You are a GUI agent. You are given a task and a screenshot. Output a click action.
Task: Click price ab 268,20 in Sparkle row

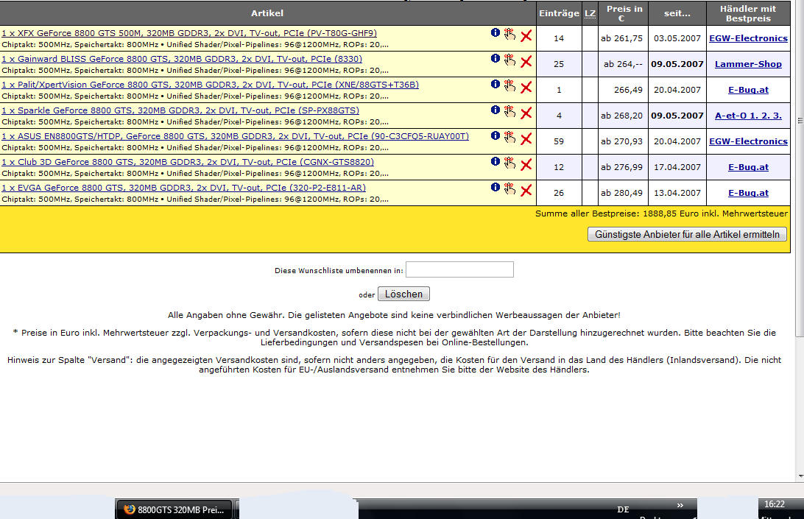[621, 116]
